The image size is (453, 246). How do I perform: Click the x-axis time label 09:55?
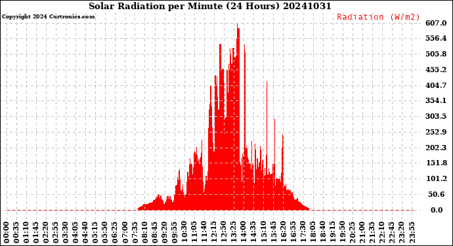click(x=175, y=233)
